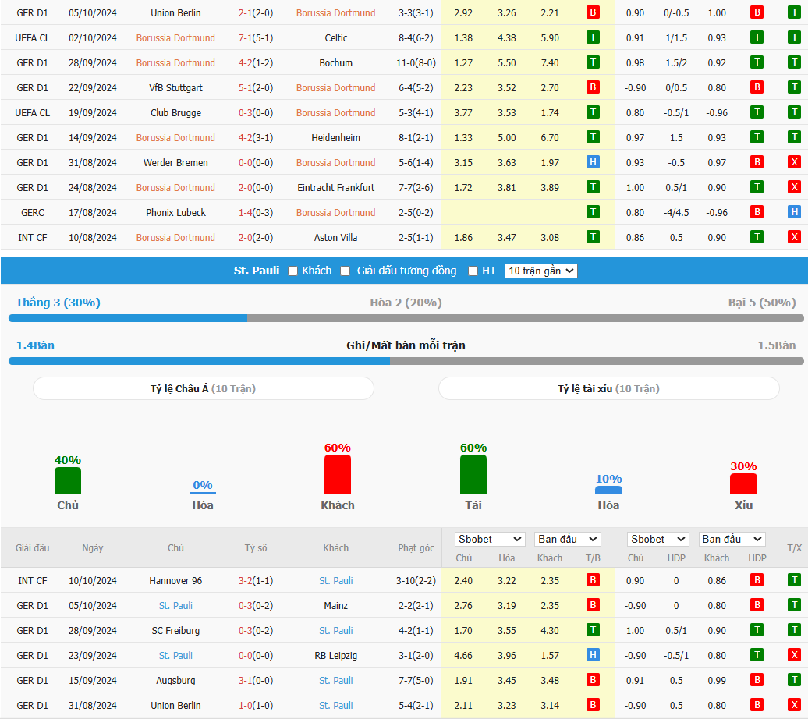Tick the Khách checkbox in St. Pauli bar
The width and height of the screenshot is (808, 719).
[x=292, y=271]
